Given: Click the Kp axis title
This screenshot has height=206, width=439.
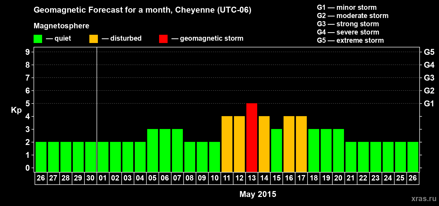Looking at the screenshot, I should 16,110.
